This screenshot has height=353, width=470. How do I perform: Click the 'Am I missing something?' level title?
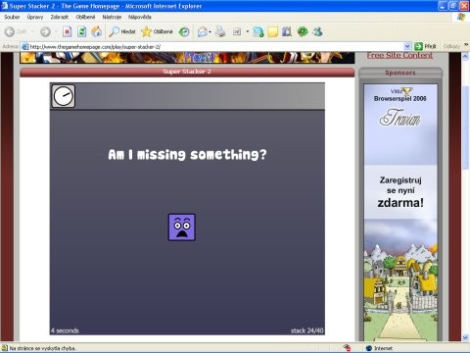pos(187,154)
